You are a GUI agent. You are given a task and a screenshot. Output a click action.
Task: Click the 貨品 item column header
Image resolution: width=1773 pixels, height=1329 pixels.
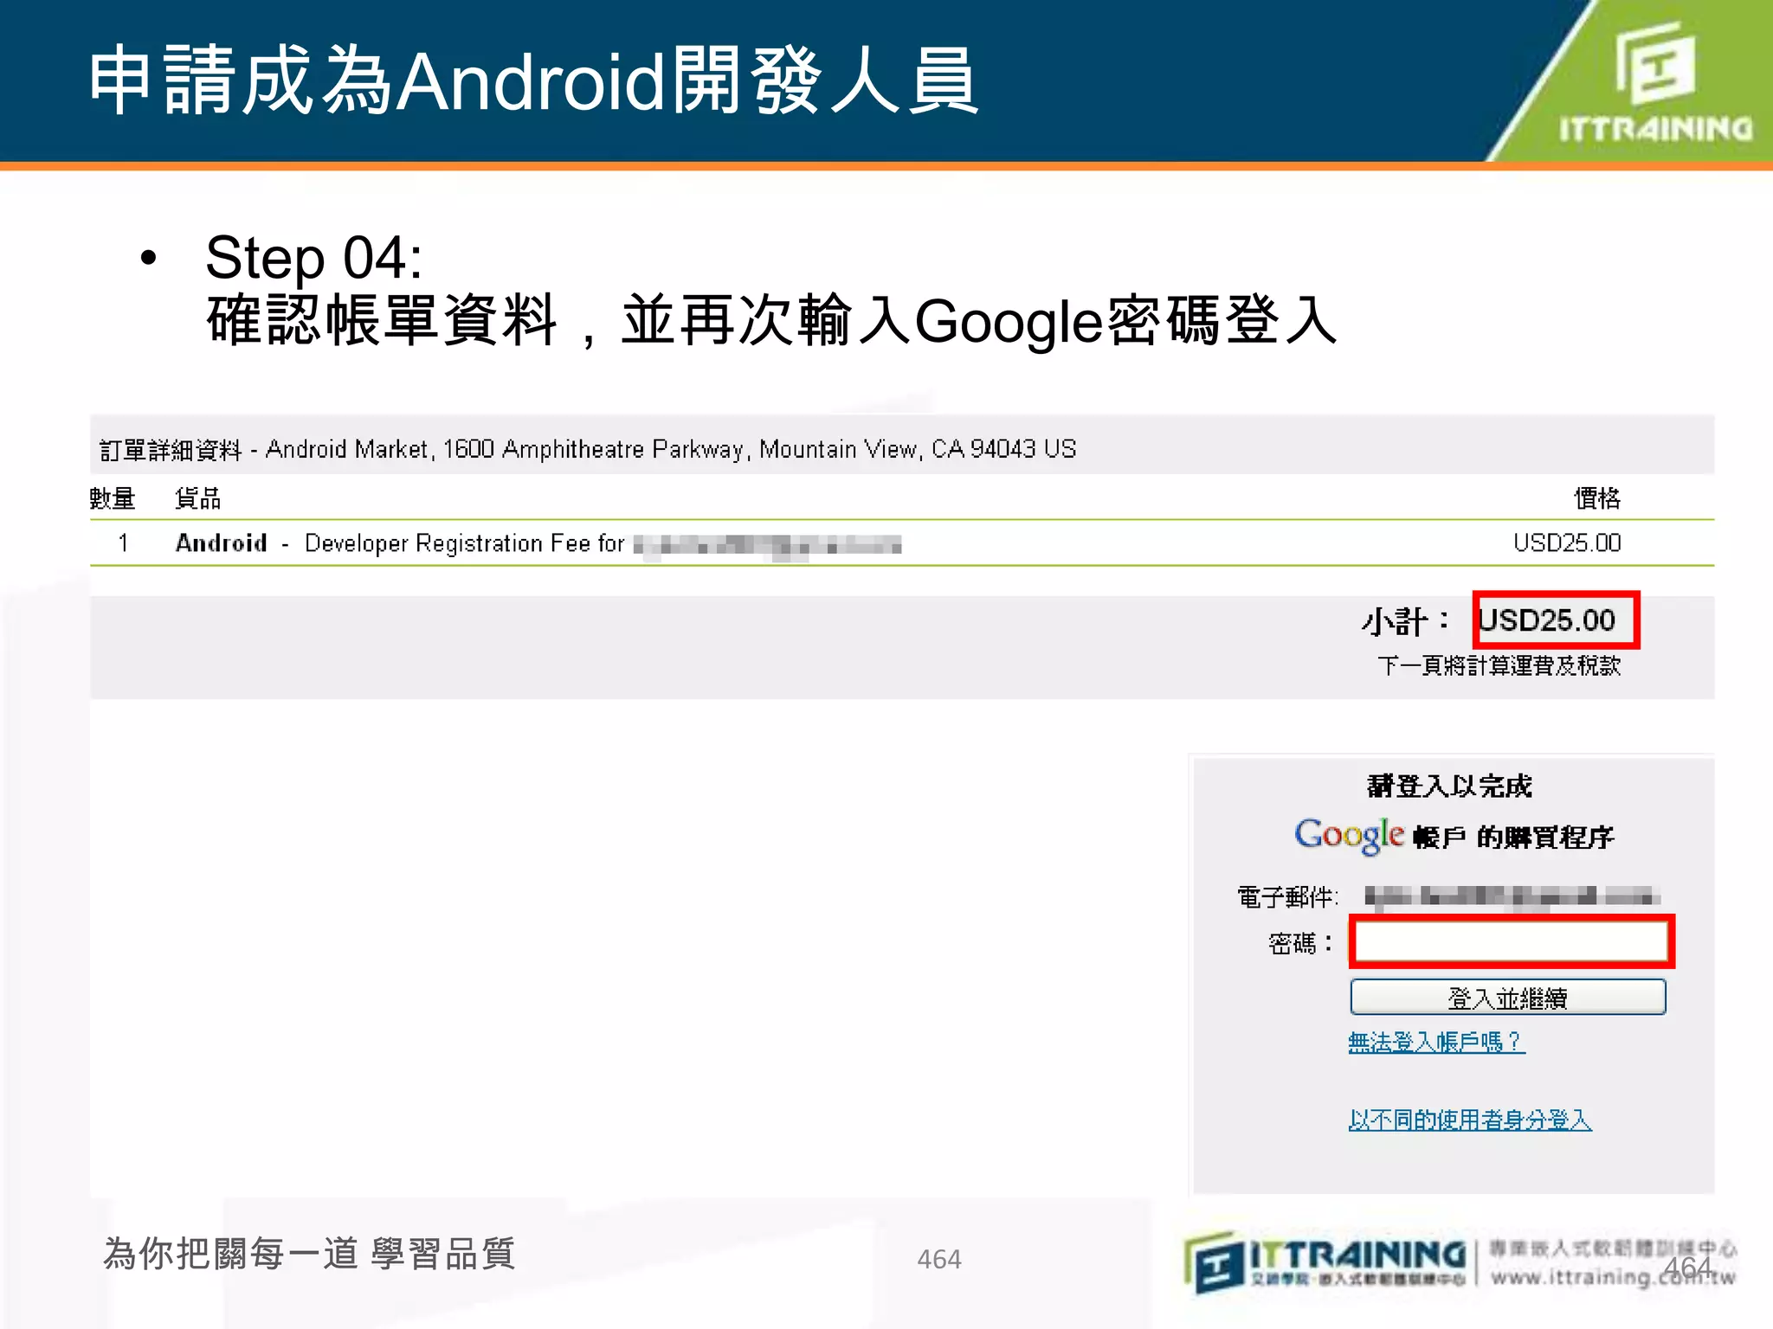coord(198,498)
